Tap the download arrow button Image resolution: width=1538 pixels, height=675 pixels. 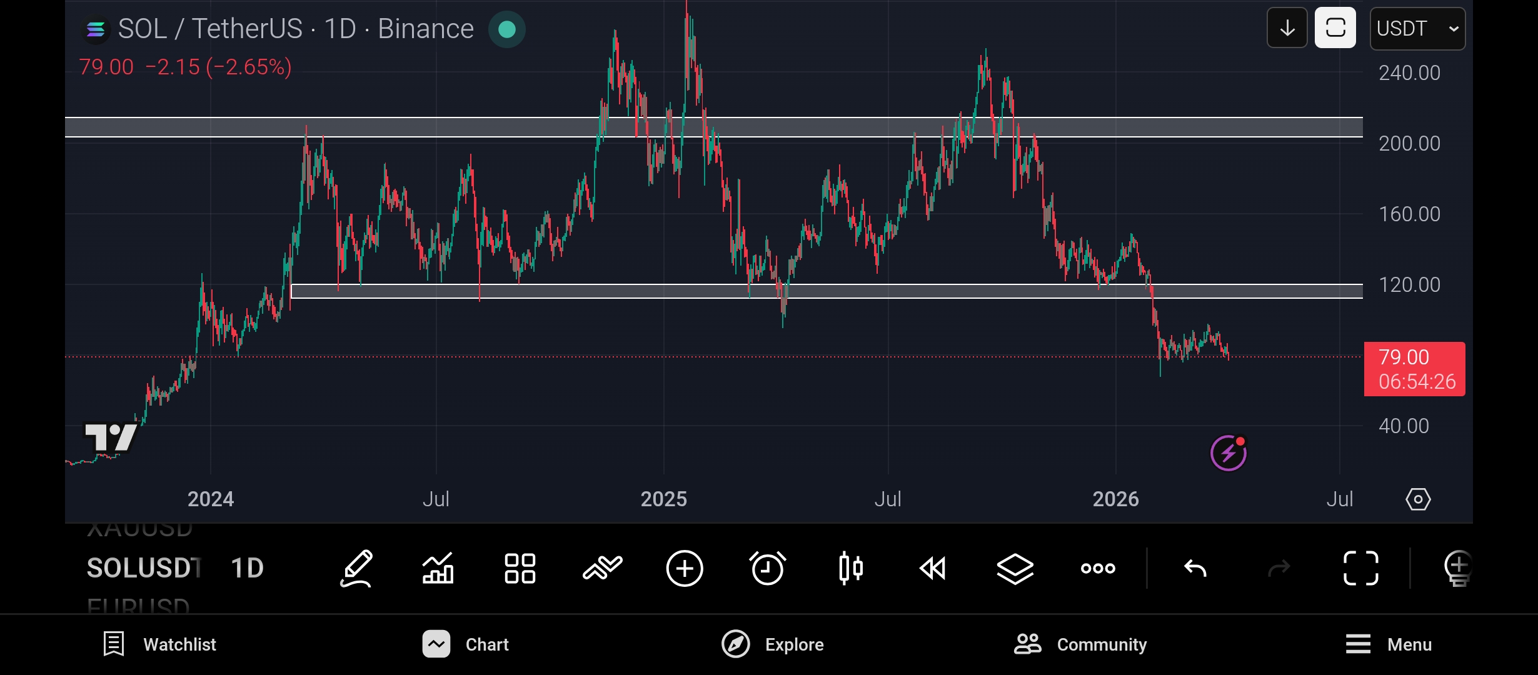pos(1287,28)
